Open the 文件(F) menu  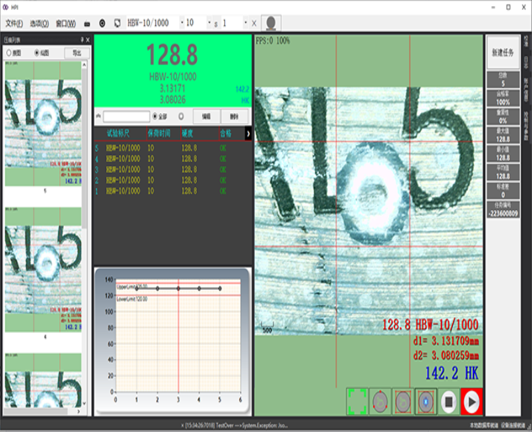tap(14, 23)
